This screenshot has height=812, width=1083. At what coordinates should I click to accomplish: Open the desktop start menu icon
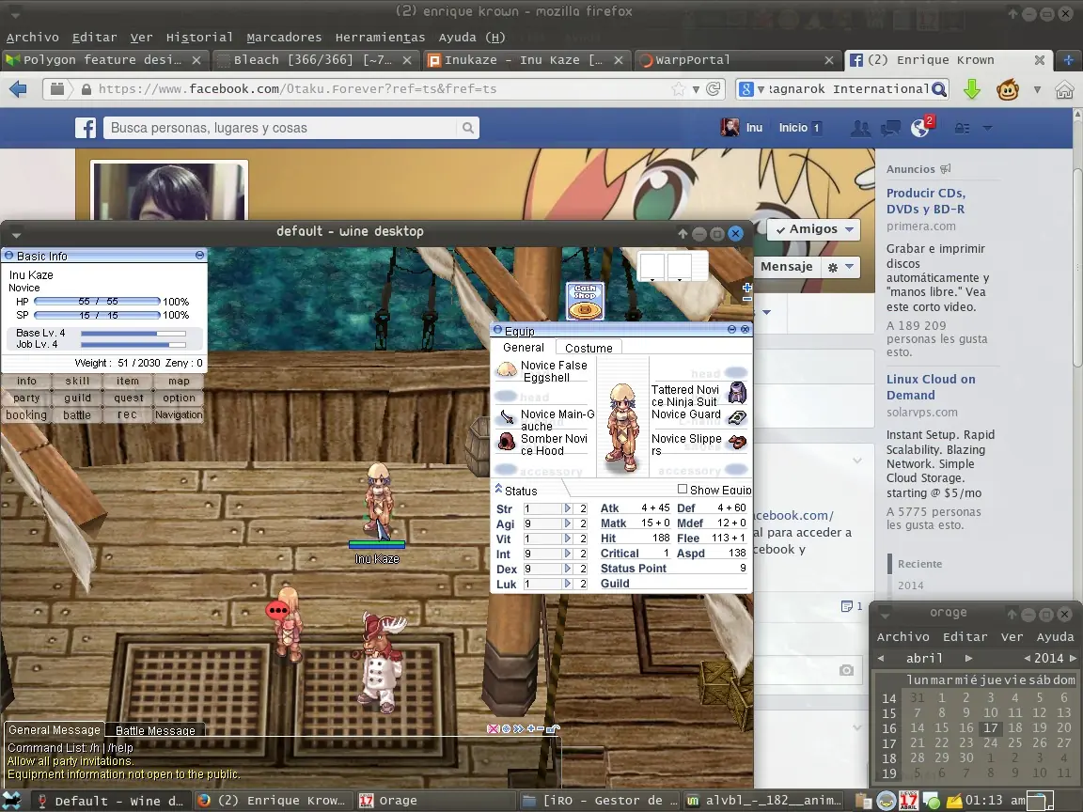tap(12, 801)
